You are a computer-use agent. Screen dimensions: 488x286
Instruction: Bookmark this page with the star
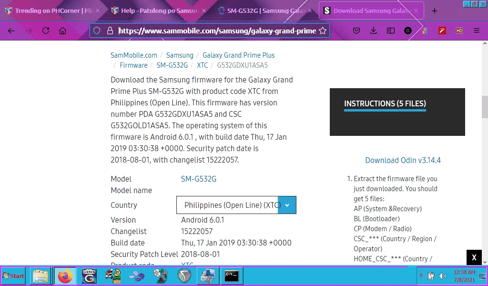pyautogui.click(x=323, y=31)
